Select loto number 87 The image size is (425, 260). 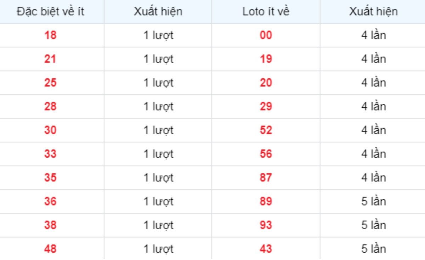pyautogui.click(x=266, y=178)
